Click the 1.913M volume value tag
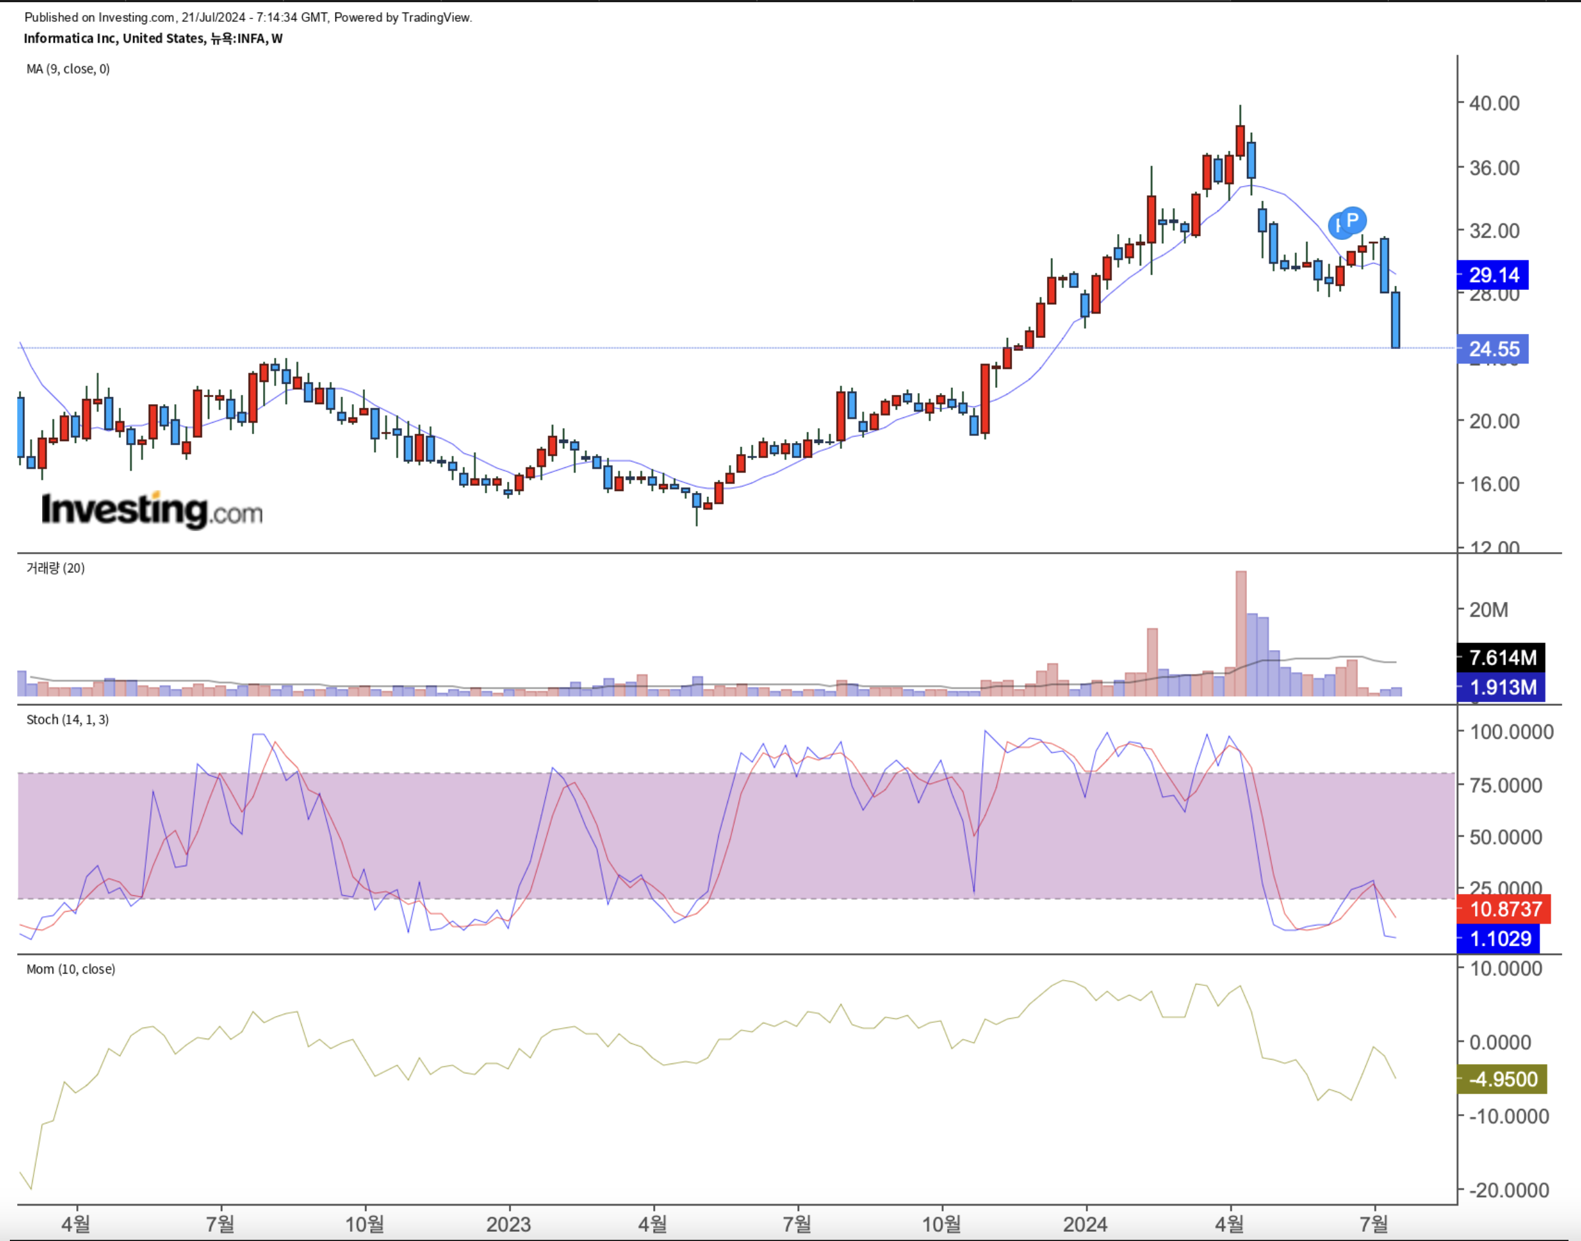1581x1241 pixels. click(1502, 688)
